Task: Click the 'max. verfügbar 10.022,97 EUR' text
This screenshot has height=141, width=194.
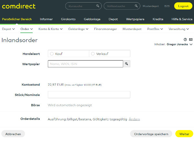Action: (83, 85)
